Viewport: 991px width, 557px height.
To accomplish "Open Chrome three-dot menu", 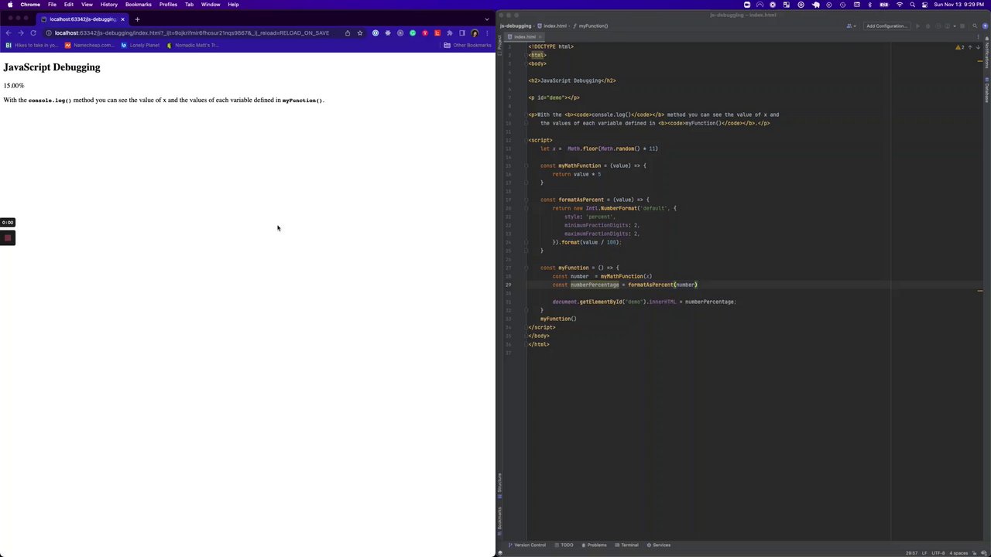I will (487, 32).
